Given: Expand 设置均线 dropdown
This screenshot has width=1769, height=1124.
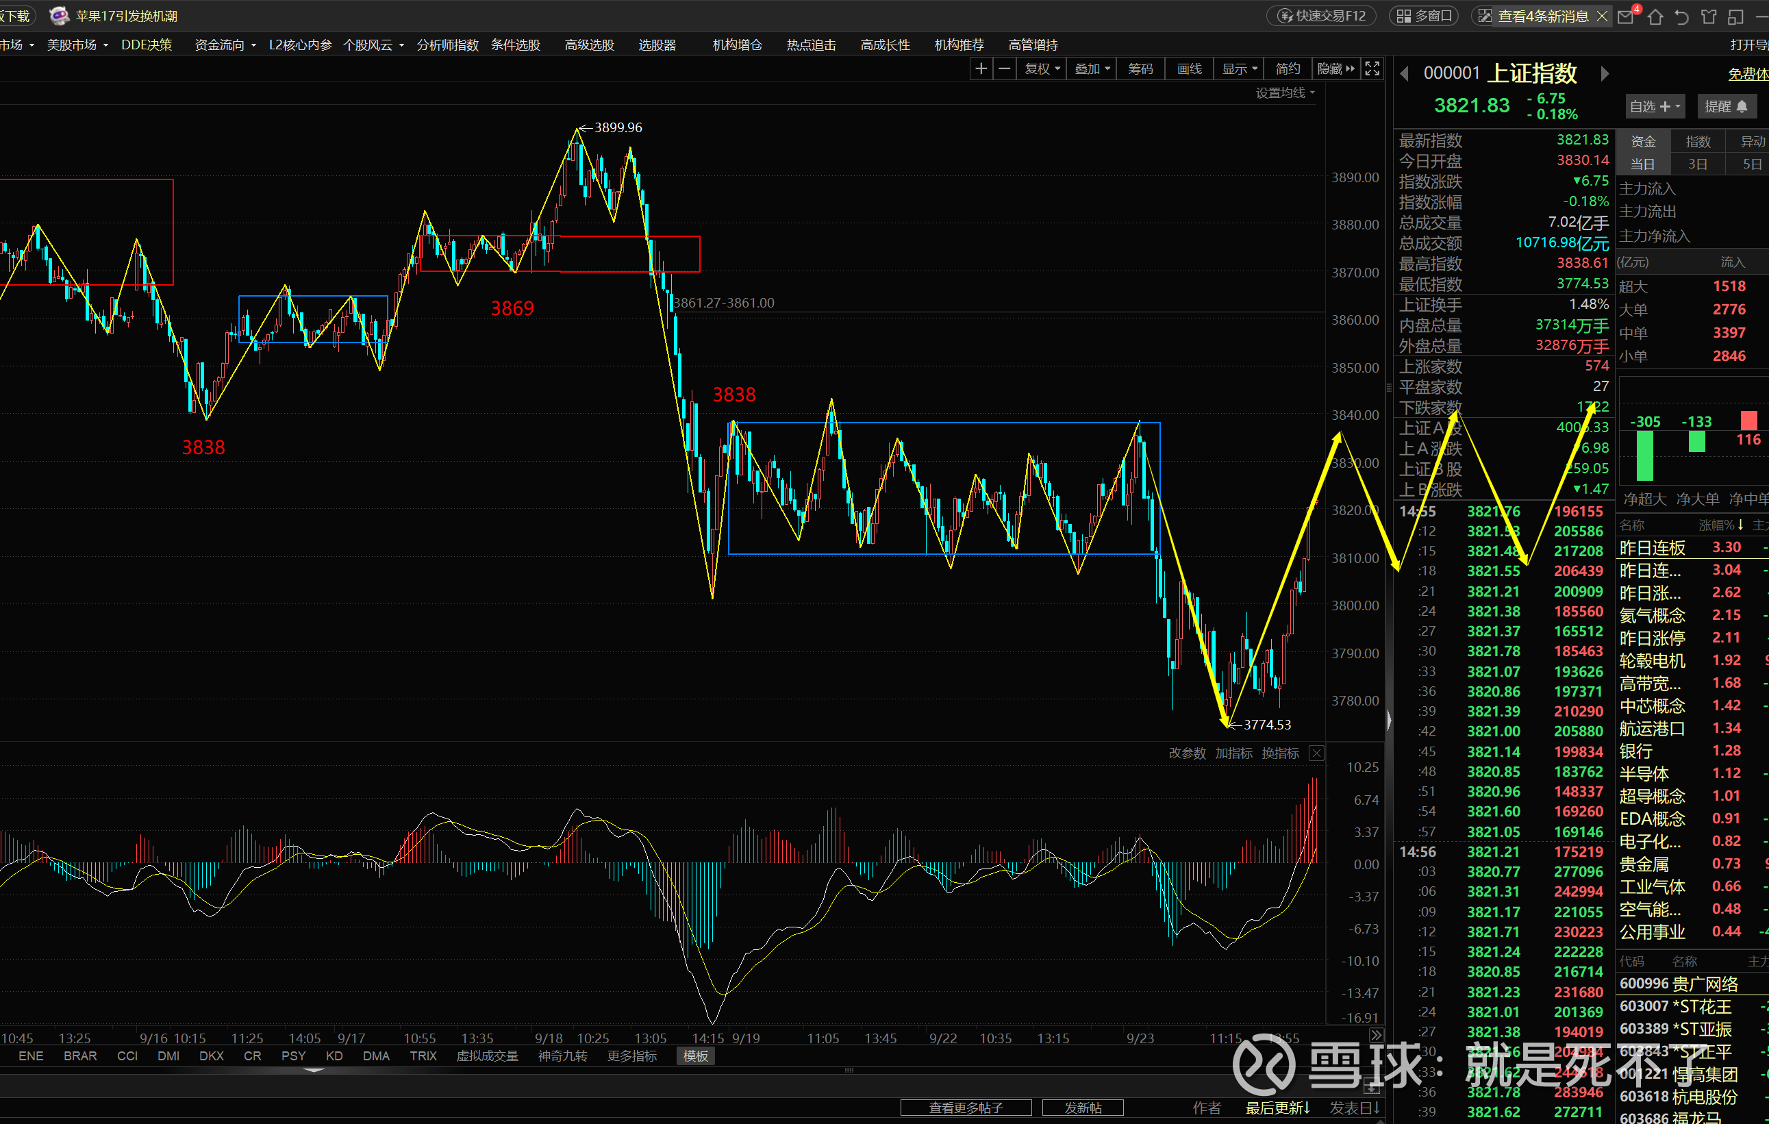Looking at the screenshot, I should click(1284, 92).
